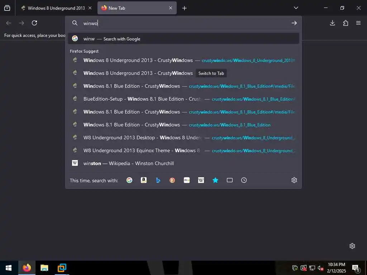The width and height of the screenshot is (367, 275).
Task: Open VirtualBox icon in taskbar
Action: tap(62, 268)
